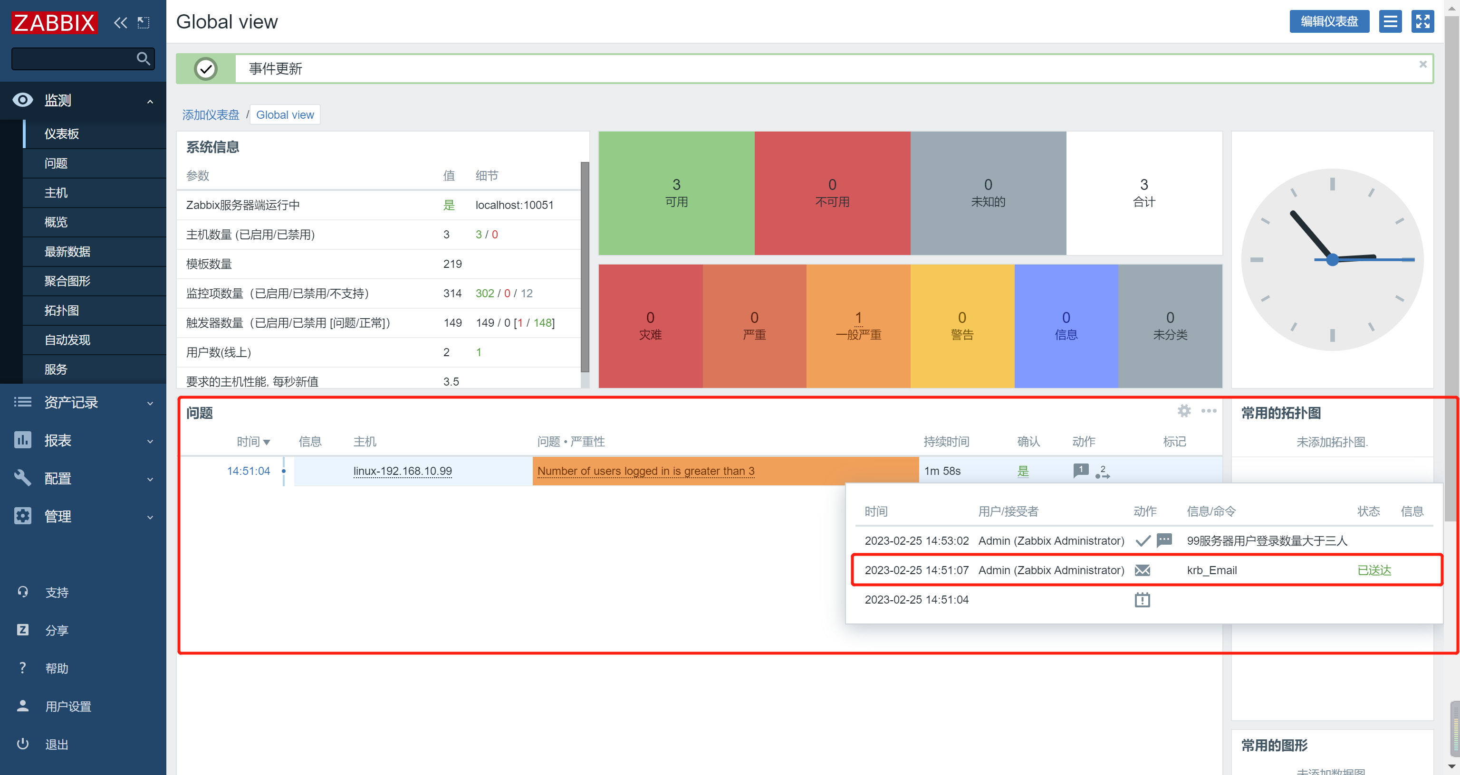Click the chat message icon in popup
Screen dimensions: 1460x775
(x=1164, y=540)
